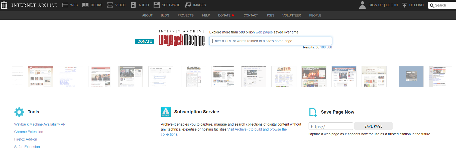The width and height of the screenshot is (456, 151).
Task: Click the Subscription Service heading
Action: coord(197,112)
